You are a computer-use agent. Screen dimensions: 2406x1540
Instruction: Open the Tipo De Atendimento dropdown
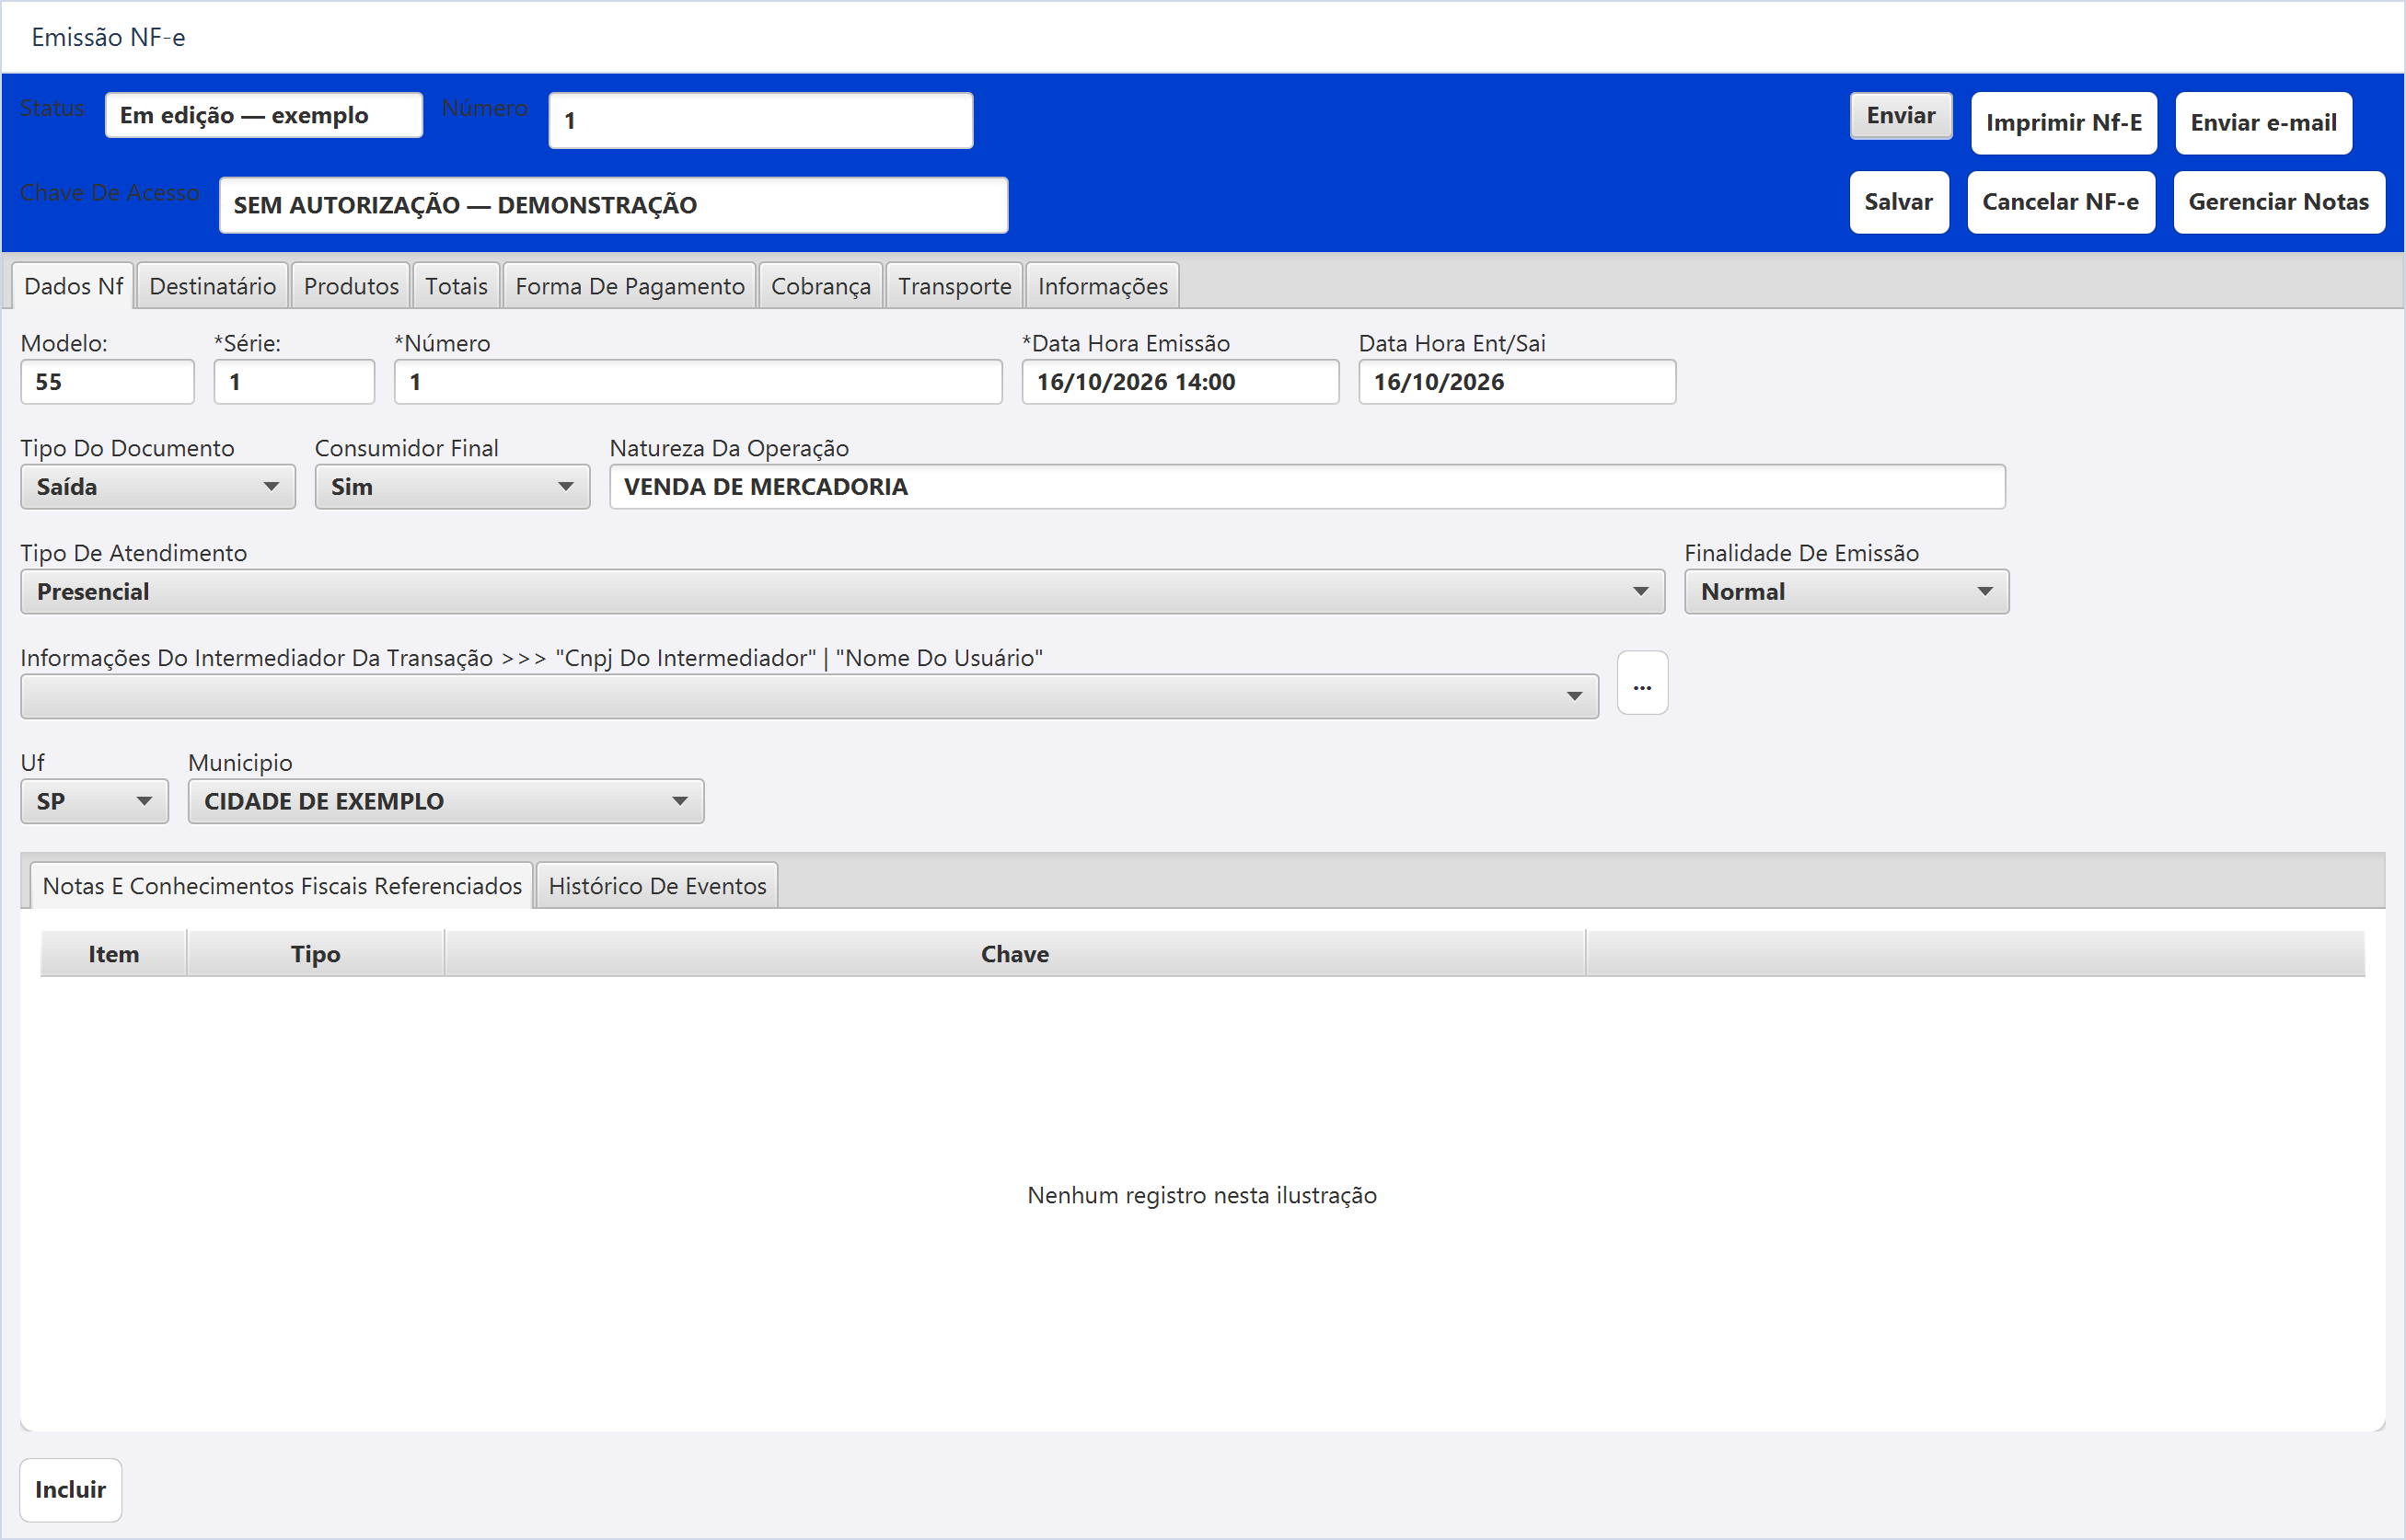(842, 592)
